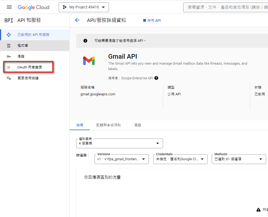Switch to the 配額與系統限制 tab
Screen dimensions: 268x217
pos(108,125)
